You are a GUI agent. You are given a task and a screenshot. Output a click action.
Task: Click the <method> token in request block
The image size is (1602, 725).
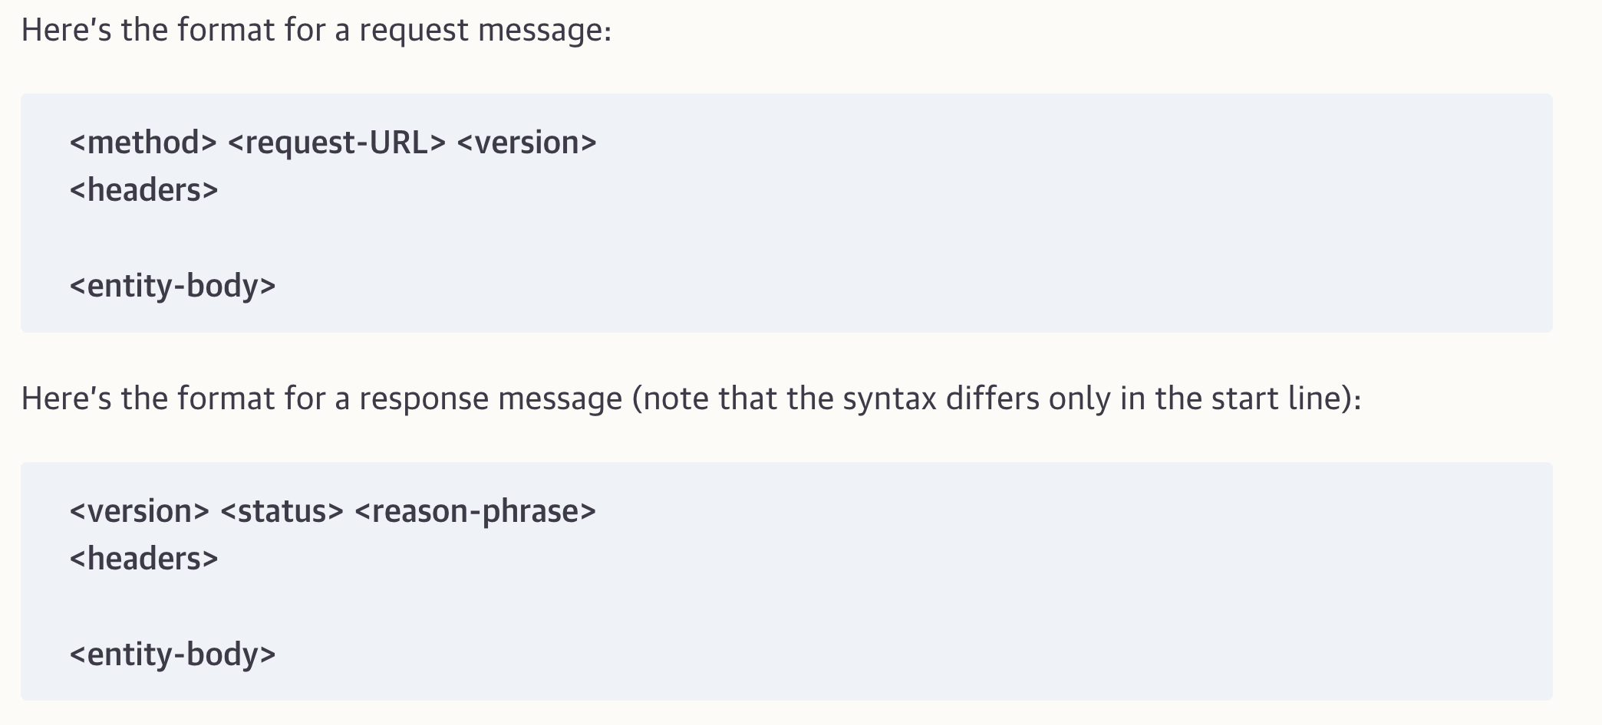143,143
